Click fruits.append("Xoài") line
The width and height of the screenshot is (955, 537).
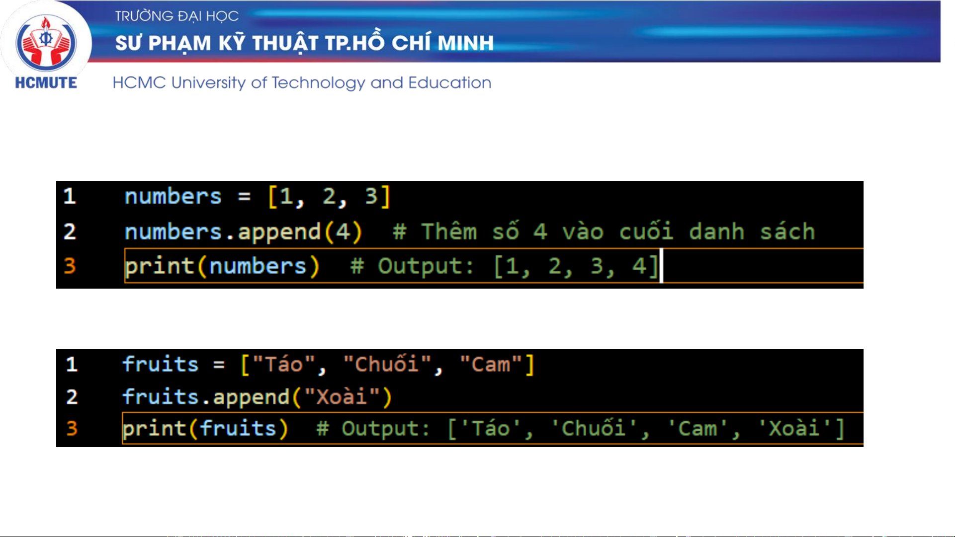257,397
